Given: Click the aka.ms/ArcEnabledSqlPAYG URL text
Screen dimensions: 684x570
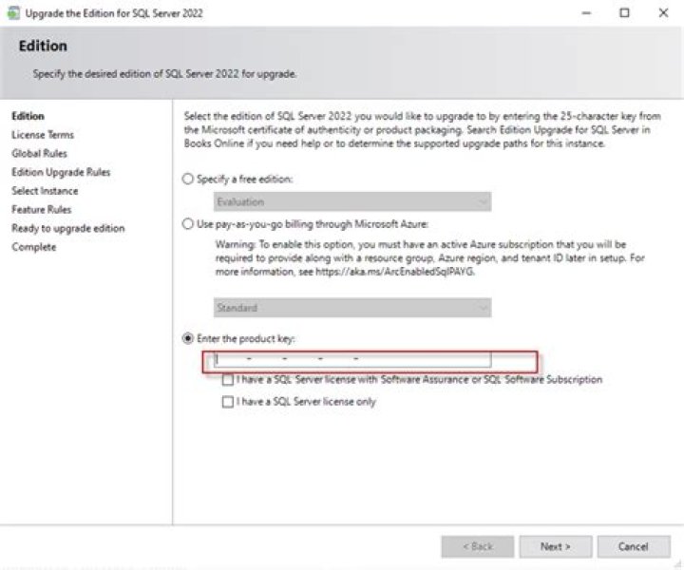Looking at the screenshot, I should pyautogui.click(x=395, y=272).
